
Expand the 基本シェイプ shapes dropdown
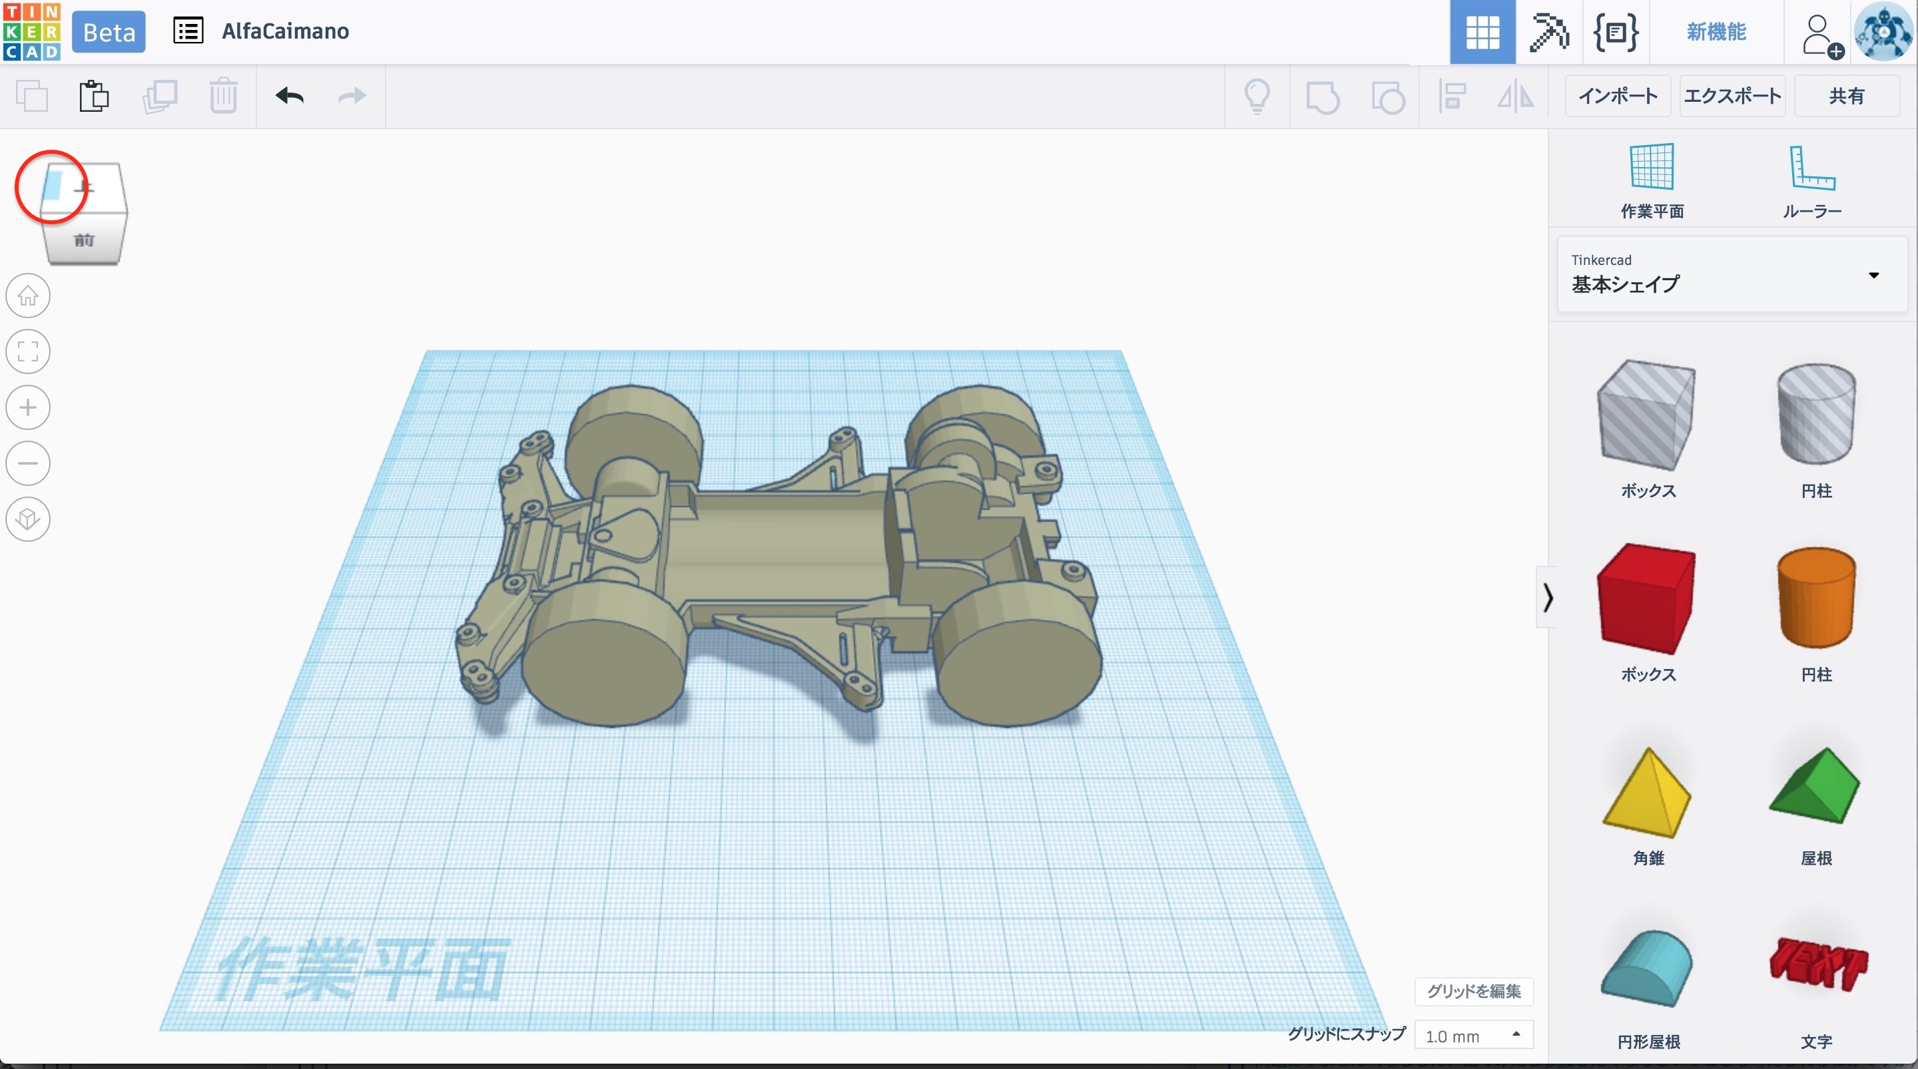pos(1873,276)
